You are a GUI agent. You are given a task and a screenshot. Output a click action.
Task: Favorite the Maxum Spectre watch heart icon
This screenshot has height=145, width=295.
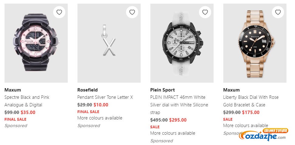point(59,12)
